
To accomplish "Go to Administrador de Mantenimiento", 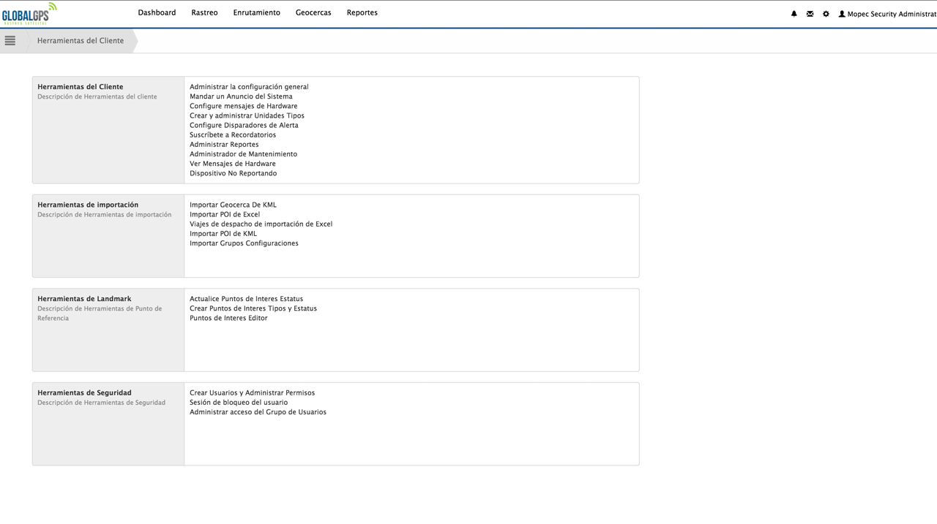I will pos(243,154).
